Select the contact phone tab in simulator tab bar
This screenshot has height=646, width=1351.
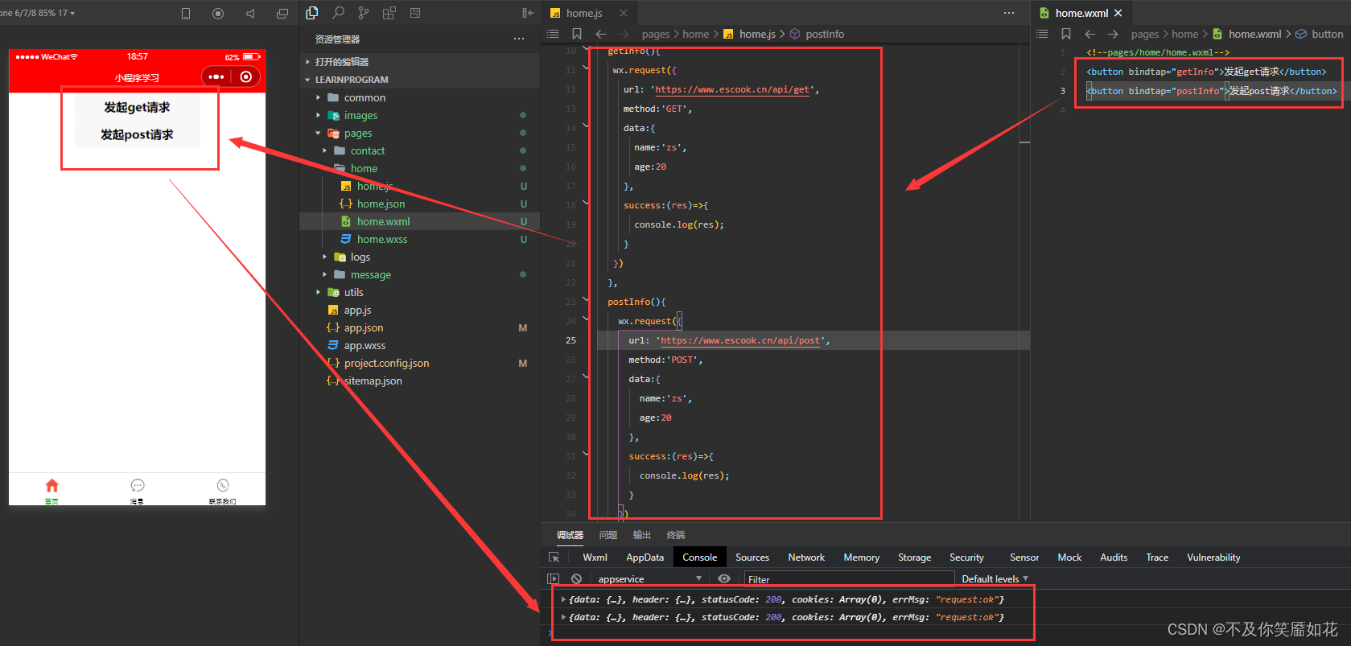(x=223, y=490)
